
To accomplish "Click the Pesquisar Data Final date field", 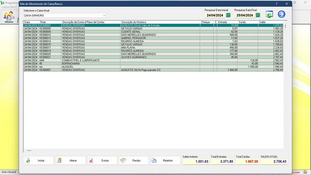I will [x=244, y=15].
